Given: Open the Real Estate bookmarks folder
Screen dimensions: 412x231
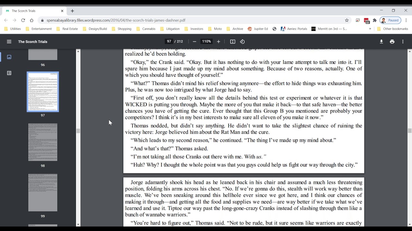Looking at the screenshot, I should (x=67, y=29).
